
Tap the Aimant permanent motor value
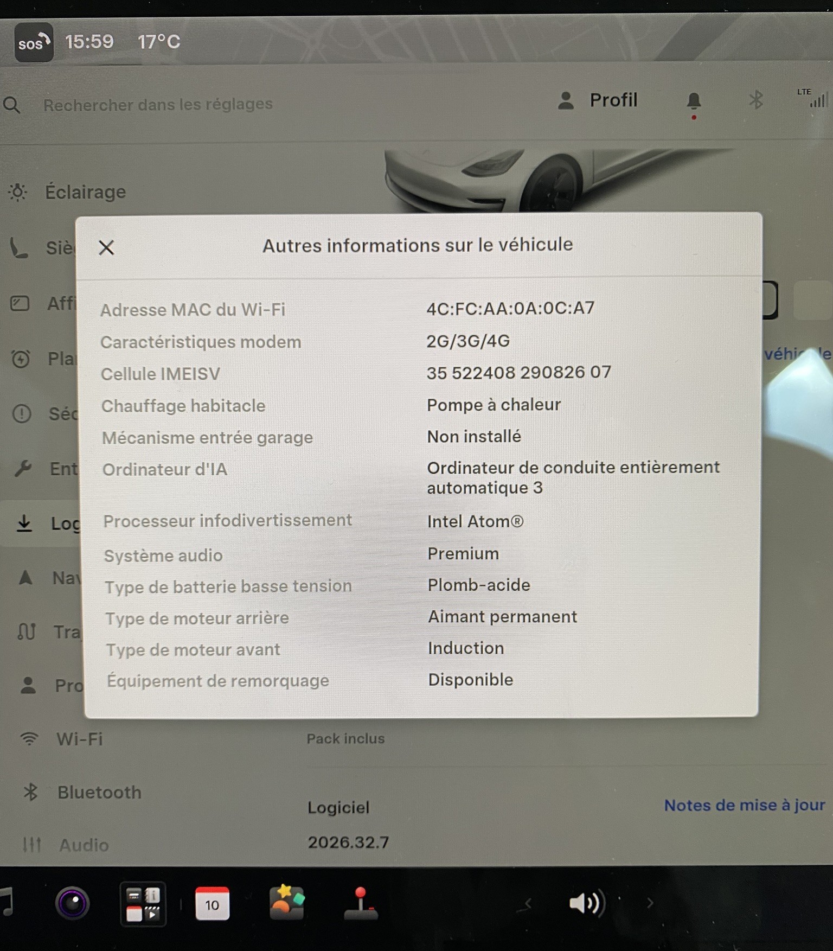[x=502, y=616]
